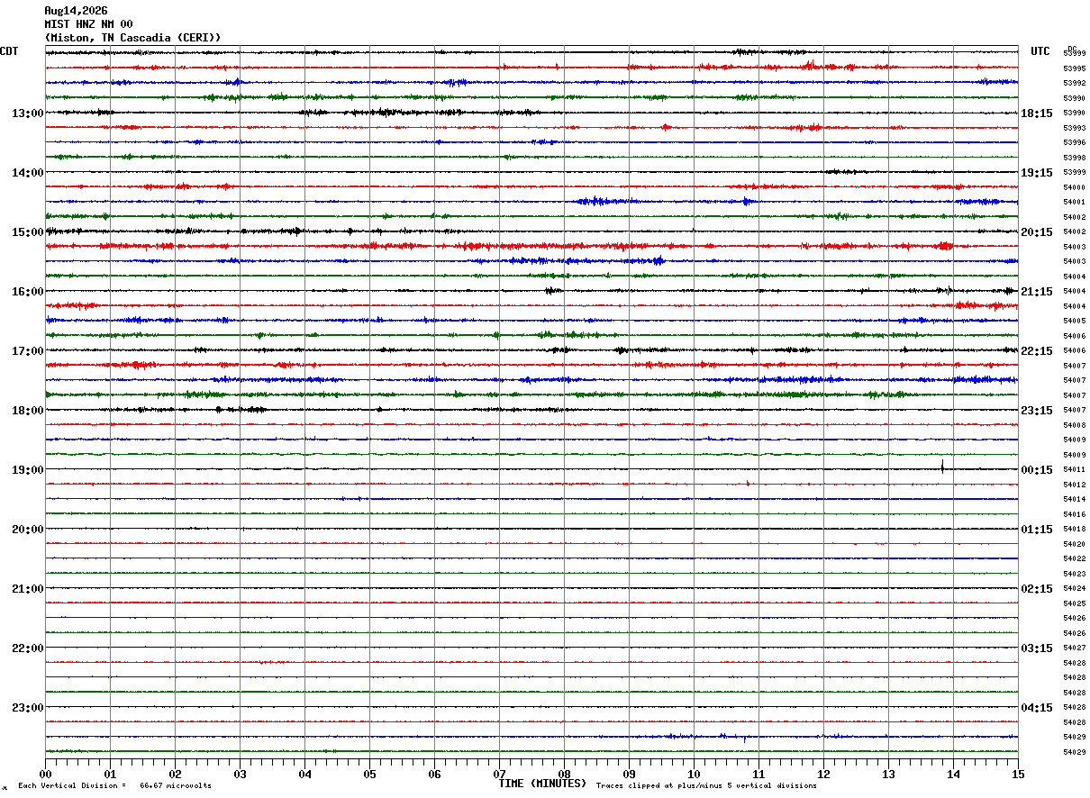This screenshot has width=1090, height=798.
Task: Click the Traces clipped footnote text
Action: [x=706, y=785]
